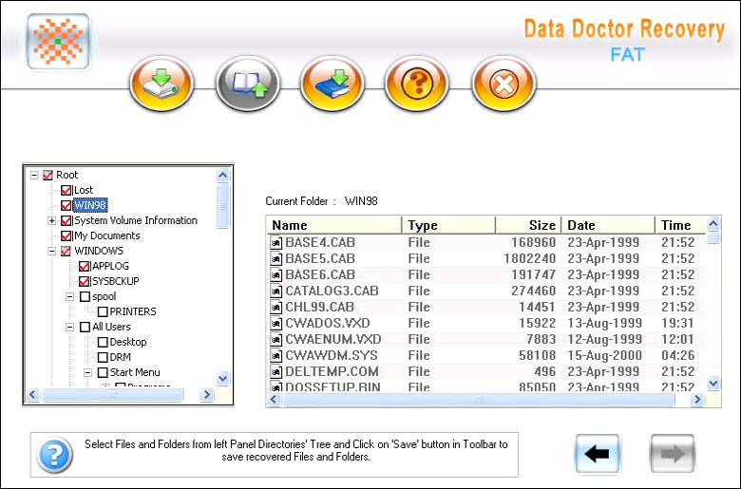This screenshot has width=741, height=489.
Task: Check the spool folder checkbox
Action: [85, 296]
